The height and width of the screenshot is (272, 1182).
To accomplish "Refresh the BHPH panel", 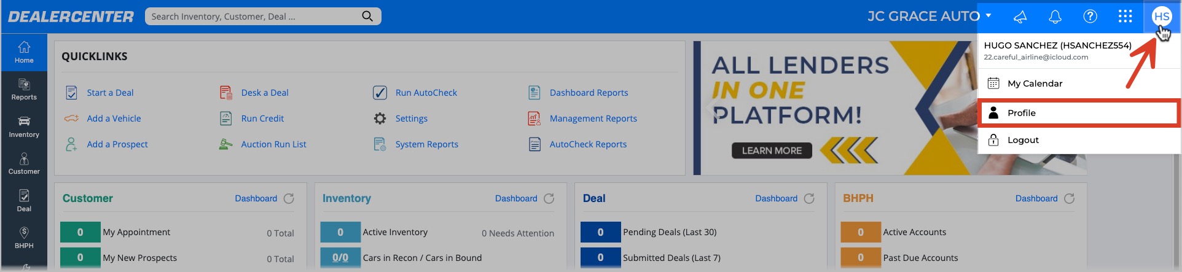I will pos(1069,198).
